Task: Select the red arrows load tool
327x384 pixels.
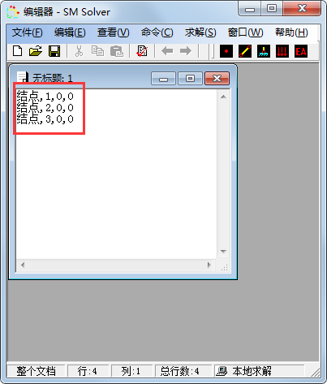Action: 282,51
